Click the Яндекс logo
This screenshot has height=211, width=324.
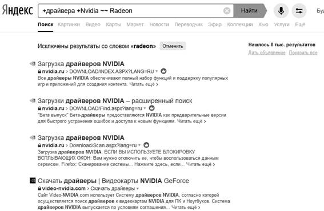18,10
